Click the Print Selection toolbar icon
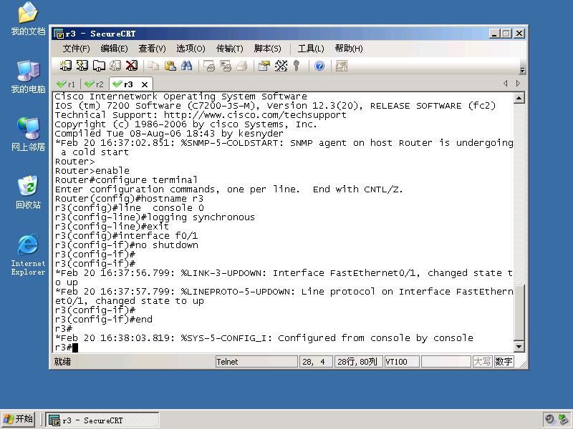 pos(226,66)
